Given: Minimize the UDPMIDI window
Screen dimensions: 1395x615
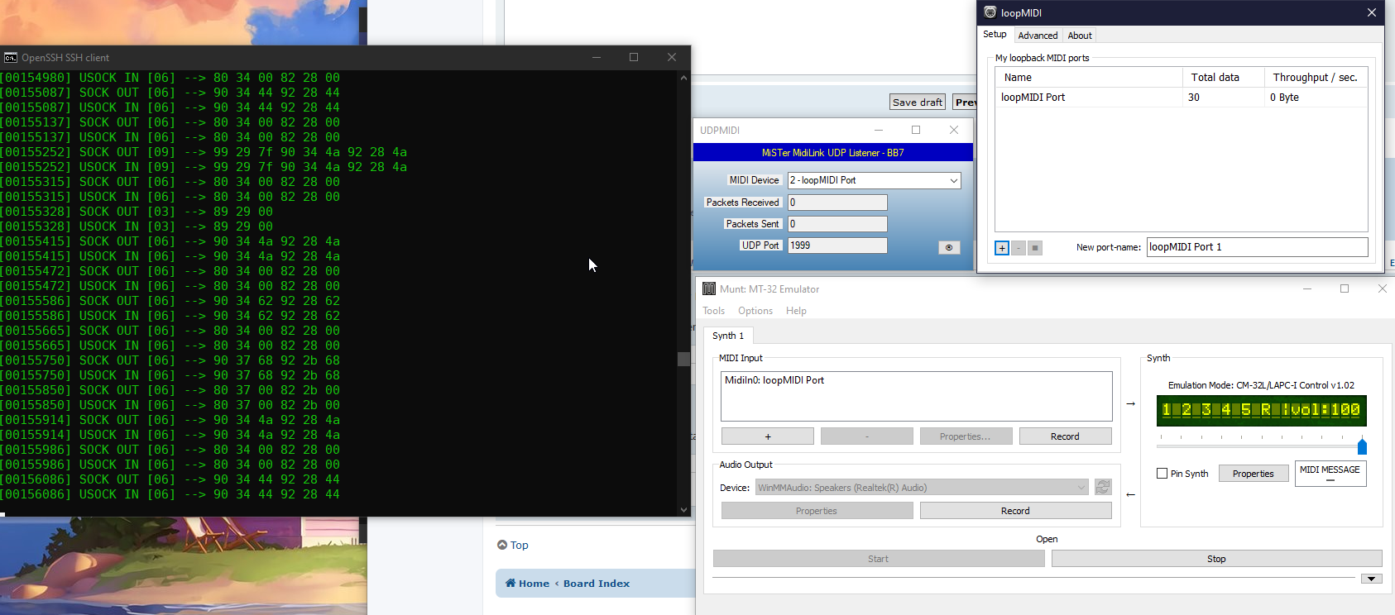Looking at the screenshot, I should (879, 130).
